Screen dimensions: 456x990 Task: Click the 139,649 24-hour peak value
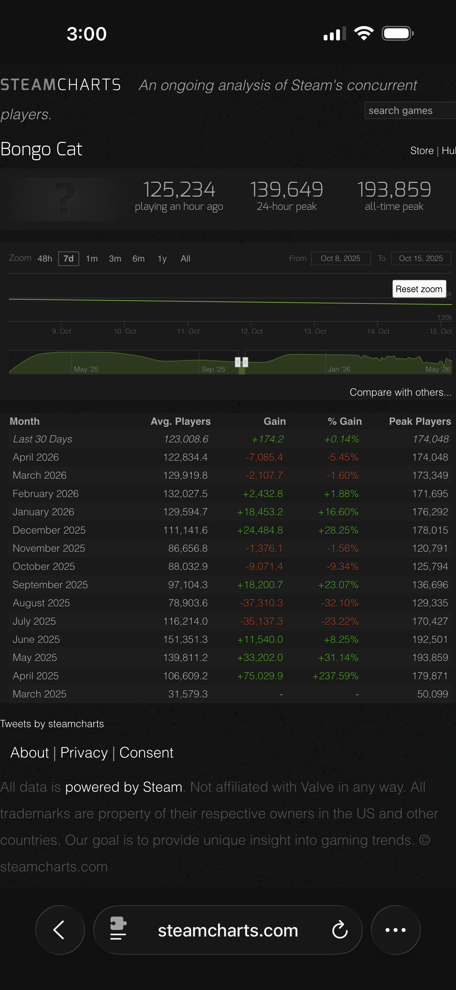click(x=286, y=189)
